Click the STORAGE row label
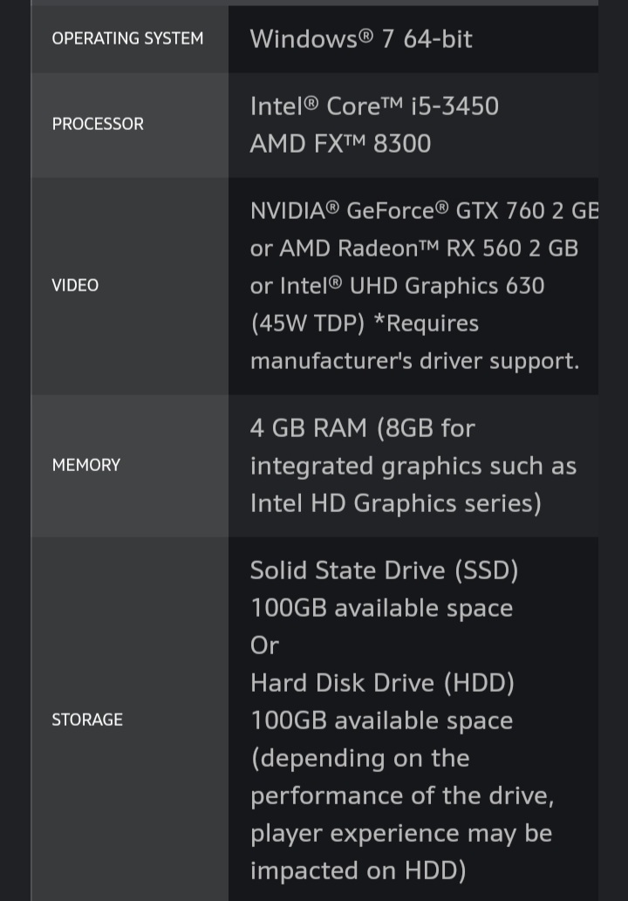The width and height of the screenshot is (628, 901). coord(87,720)
